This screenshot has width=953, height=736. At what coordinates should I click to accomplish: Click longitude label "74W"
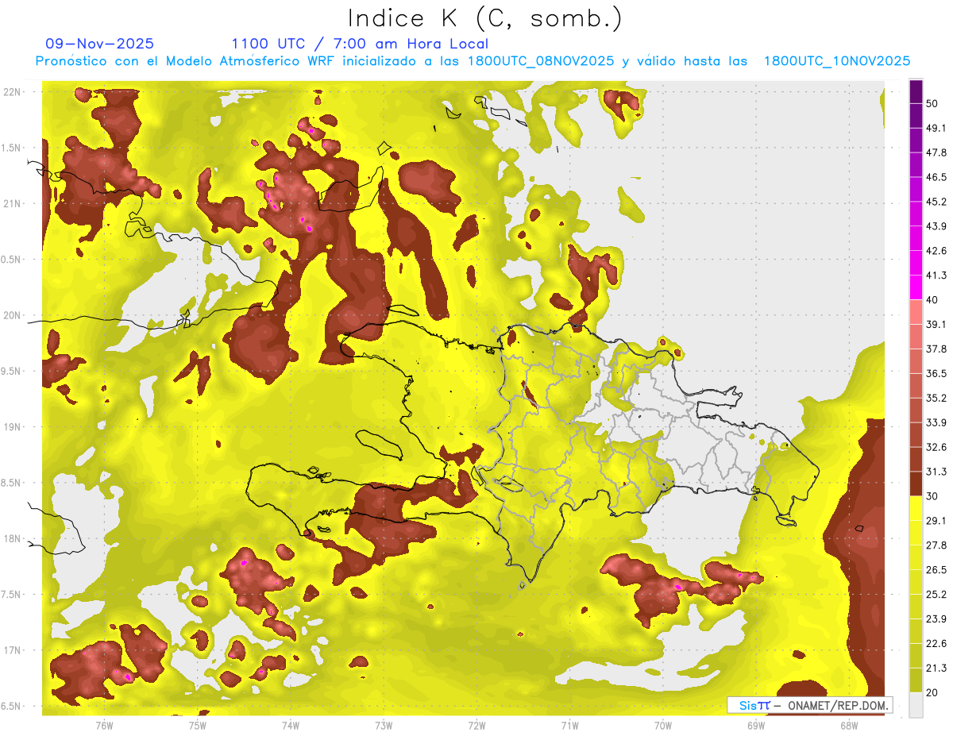tap(291, 725)
